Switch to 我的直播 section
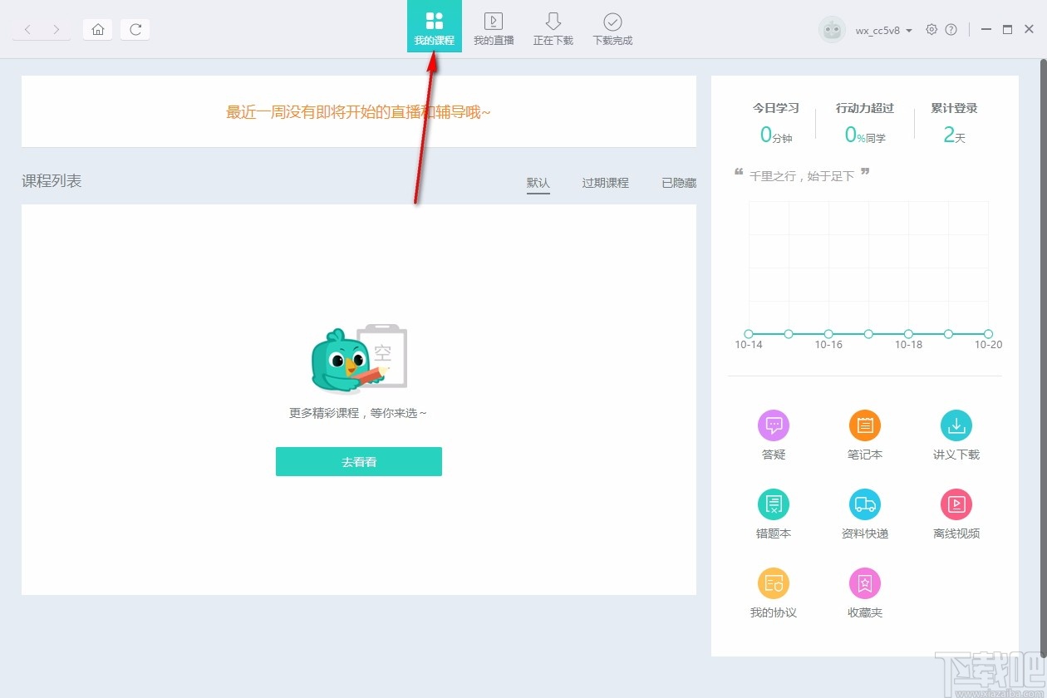The width and height of the screenshot is (1047, 698). pos(494,27)
